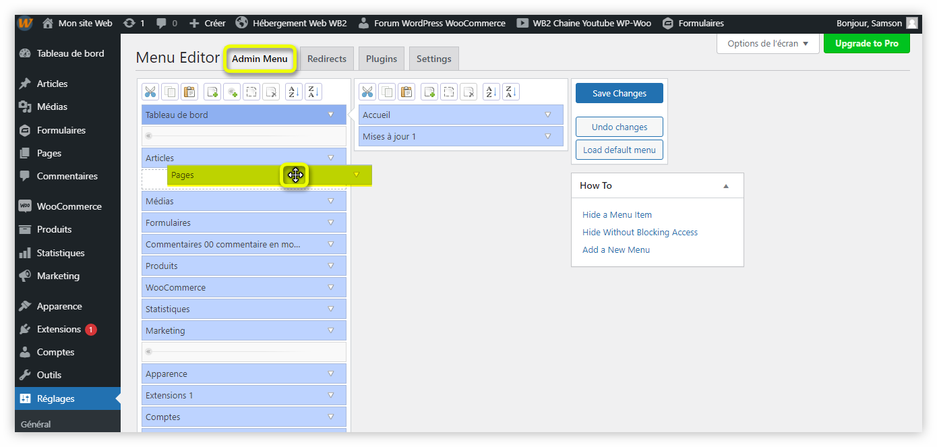Viewport: 937px width, 447px height.
Task: Click the Upgrade to Pro button
Action: coord(866,43)
